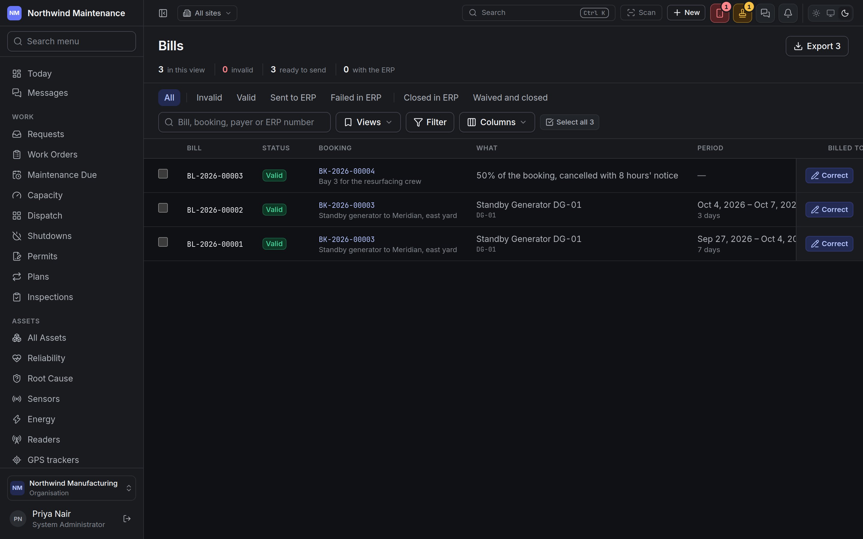Open Reliability in the sidebar

[71, 358]
